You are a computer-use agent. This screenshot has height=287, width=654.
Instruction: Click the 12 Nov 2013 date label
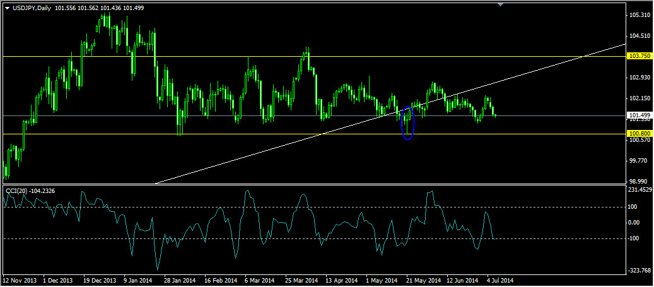20,279
